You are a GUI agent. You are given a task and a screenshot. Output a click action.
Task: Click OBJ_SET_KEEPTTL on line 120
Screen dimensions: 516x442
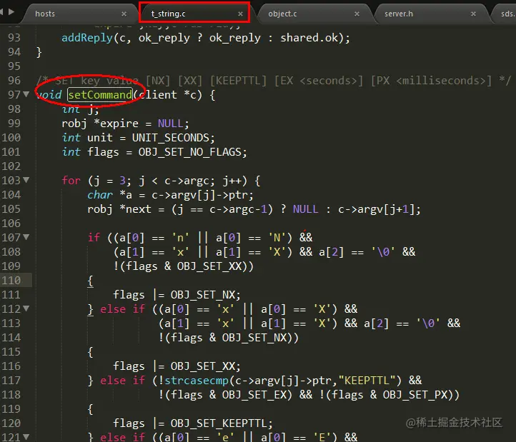click(x=219, y=423)
